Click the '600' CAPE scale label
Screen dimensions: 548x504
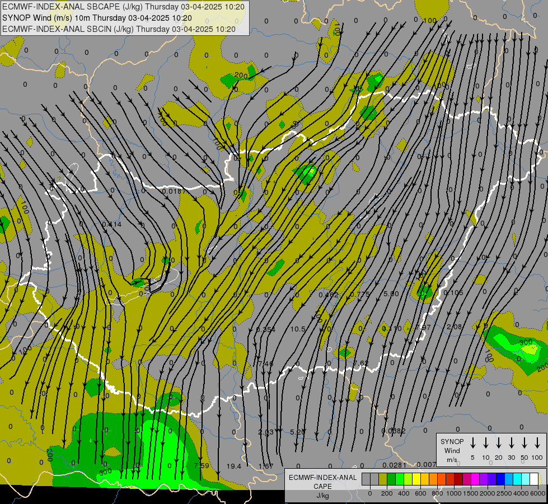coord(420,493)
